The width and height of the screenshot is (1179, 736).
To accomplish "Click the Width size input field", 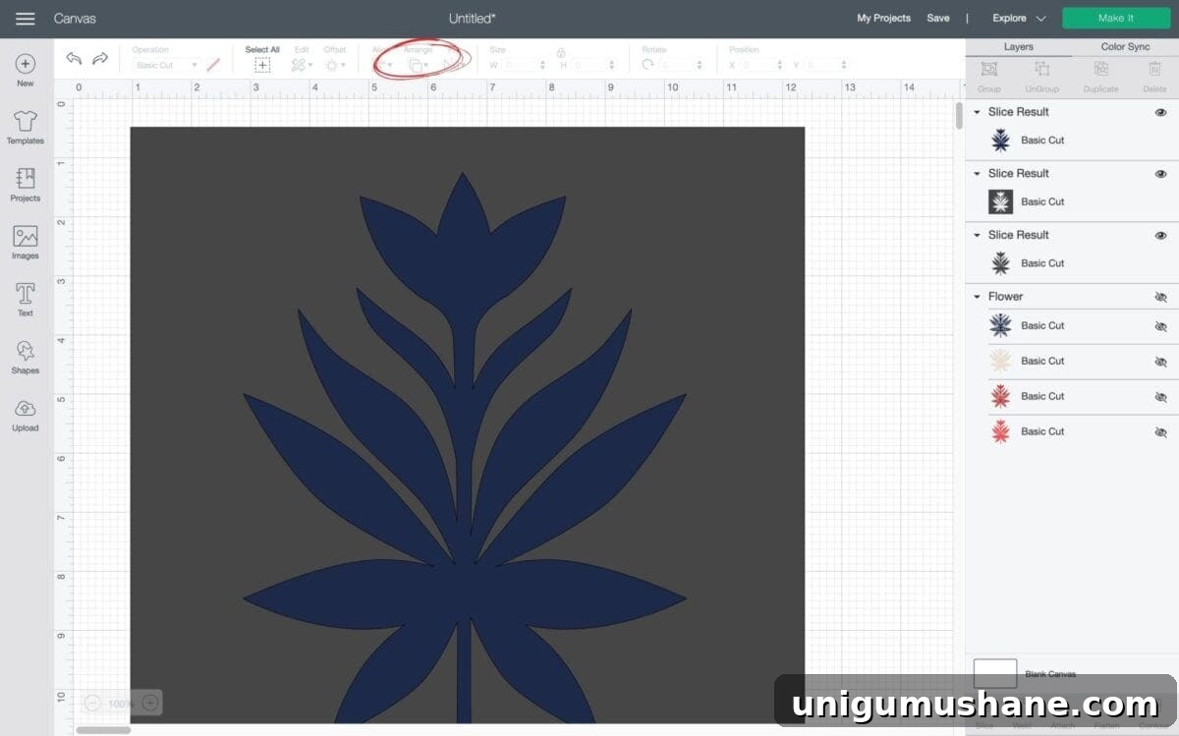I will coord(524,65).
